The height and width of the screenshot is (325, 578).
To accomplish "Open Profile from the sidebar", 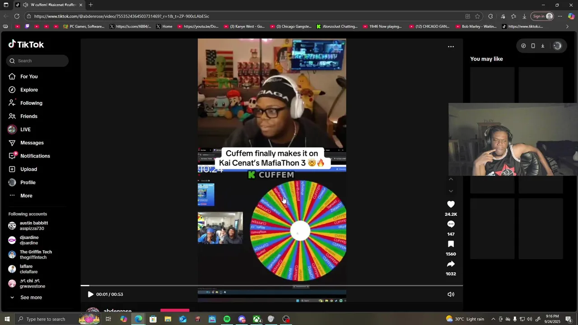I will [28, 182].
